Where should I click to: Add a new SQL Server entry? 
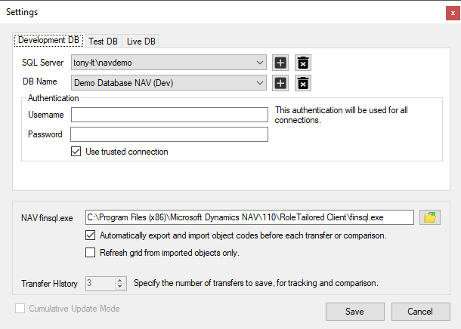point(280,63)
